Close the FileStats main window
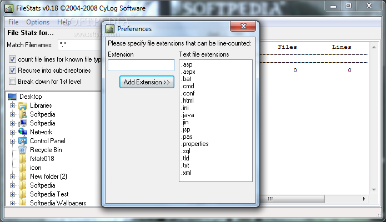This screenshot has width=386, height=222. (369, 6)
